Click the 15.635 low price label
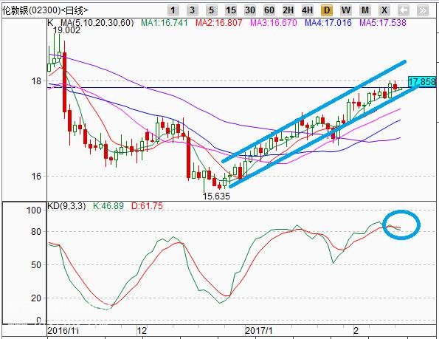This screenshot has height=339, width=439. pos(216,196)
